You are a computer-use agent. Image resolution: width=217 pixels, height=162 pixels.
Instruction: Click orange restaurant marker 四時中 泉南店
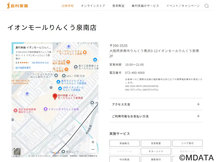(68, 62)
